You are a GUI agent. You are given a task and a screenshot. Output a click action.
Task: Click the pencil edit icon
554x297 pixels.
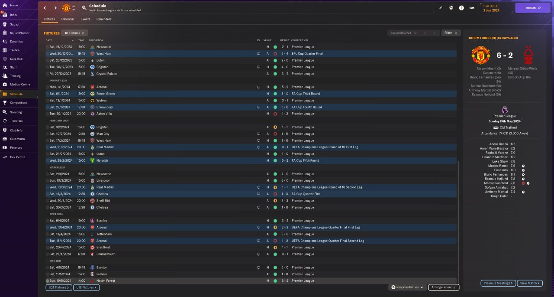click(x=441, y=8)
